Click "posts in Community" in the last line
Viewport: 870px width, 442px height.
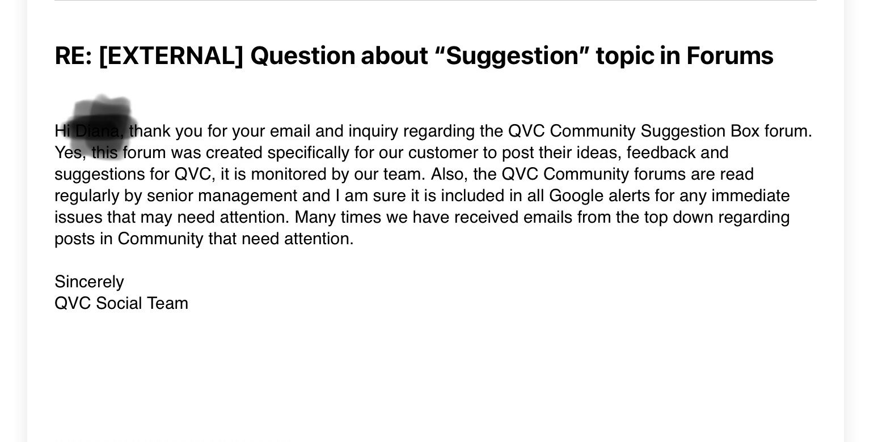pyautogui.click(x=129, y=239)
